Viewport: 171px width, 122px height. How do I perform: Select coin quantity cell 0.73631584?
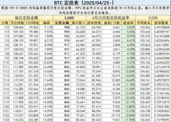[x=161, y=106]
